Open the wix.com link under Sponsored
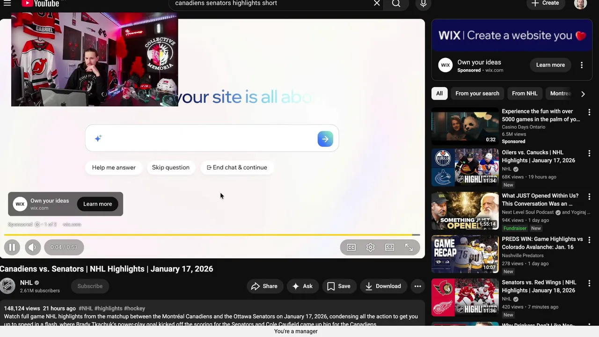 click(x=72, y=225)
